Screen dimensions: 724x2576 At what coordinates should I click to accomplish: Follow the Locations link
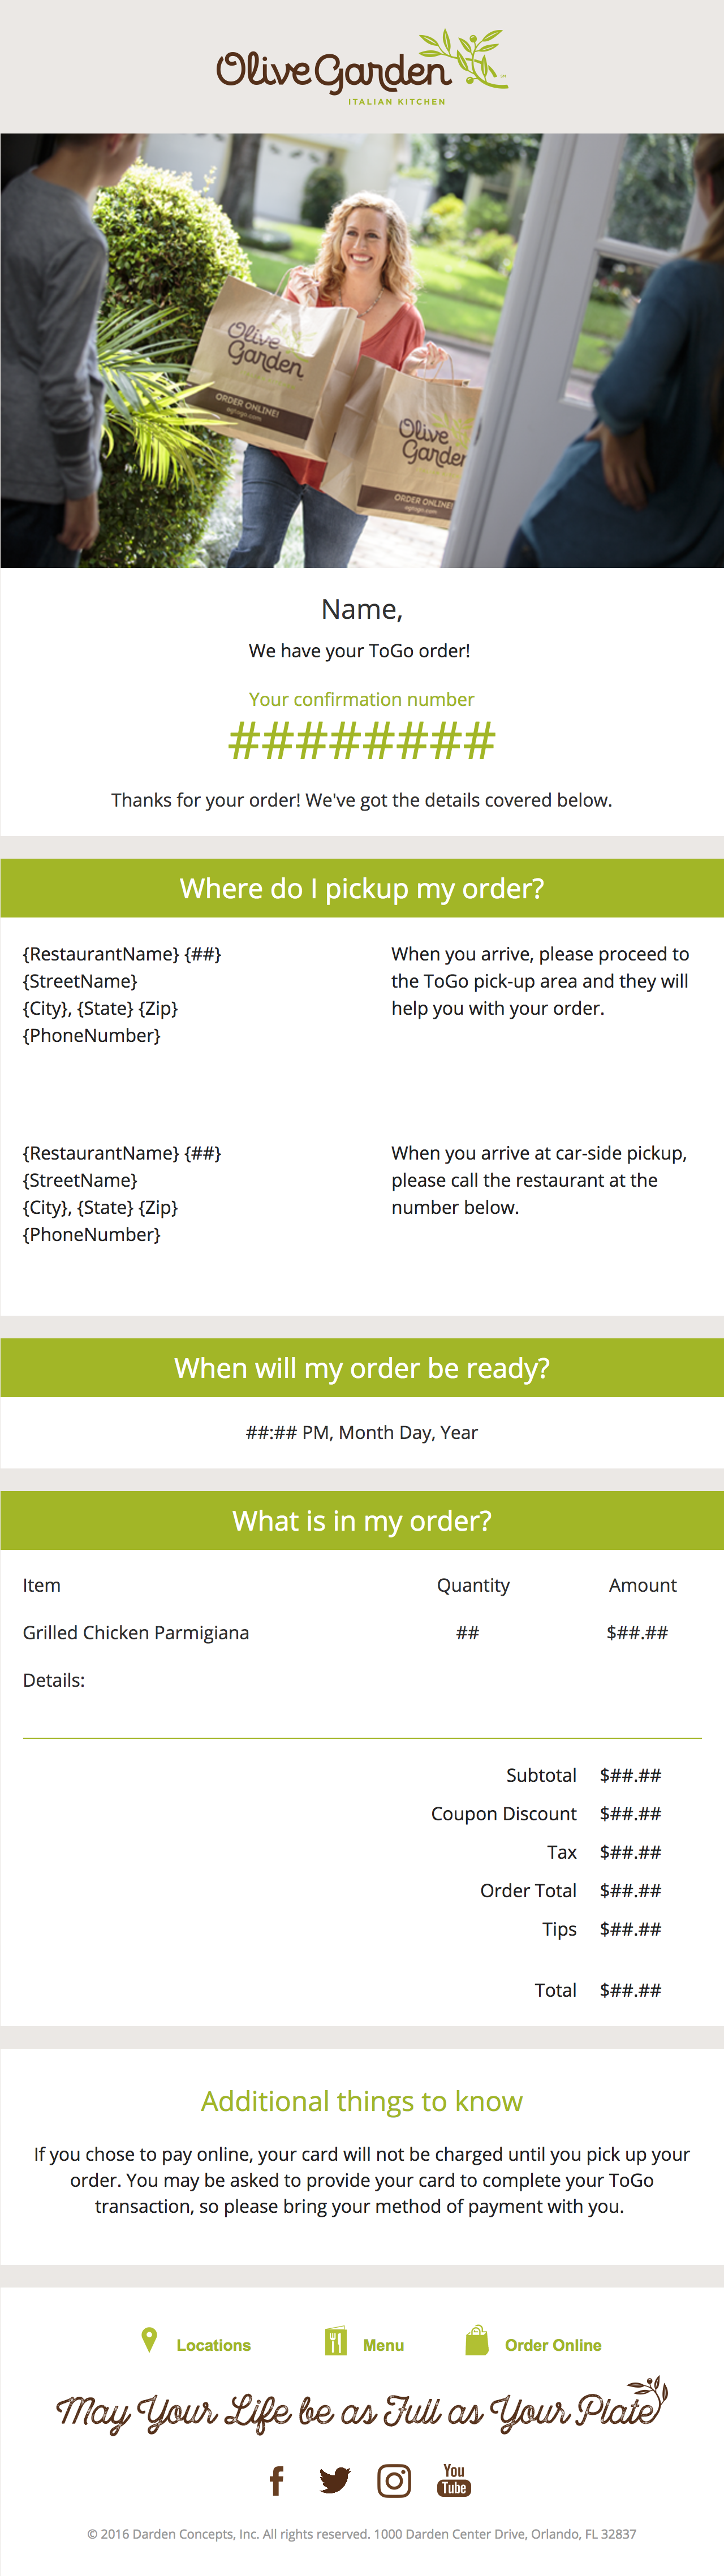coord(213,2345)
